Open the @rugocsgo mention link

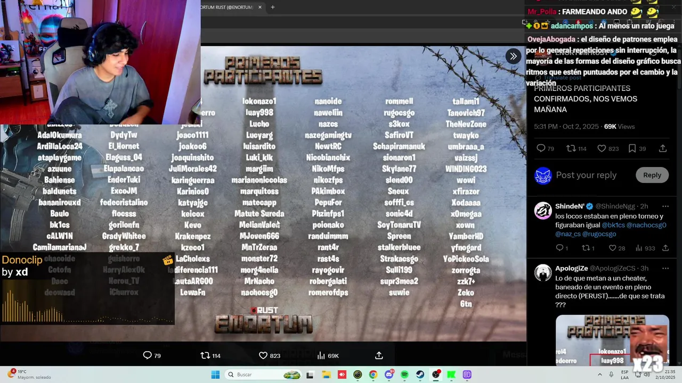(599, 234)
